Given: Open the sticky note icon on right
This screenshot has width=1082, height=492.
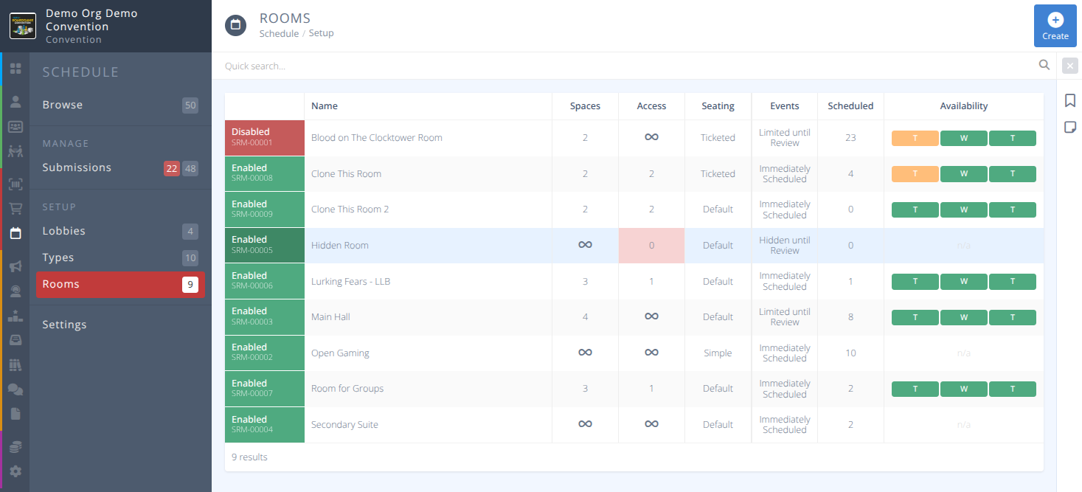Looking at the screenshot, I should pos(1070,128).
